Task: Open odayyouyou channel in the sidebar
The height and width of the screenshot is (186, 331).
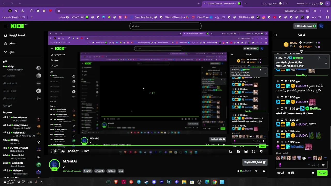Action: (x=22, y=127)
